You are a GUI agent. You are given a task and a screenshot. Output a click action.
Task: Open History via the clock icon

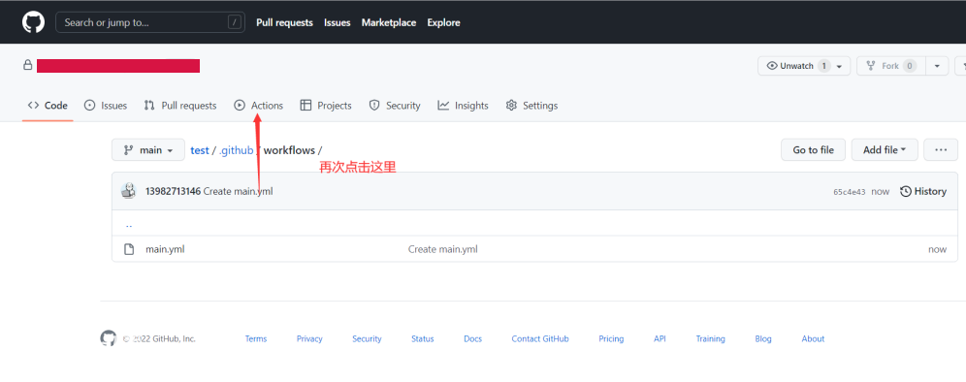906,192
